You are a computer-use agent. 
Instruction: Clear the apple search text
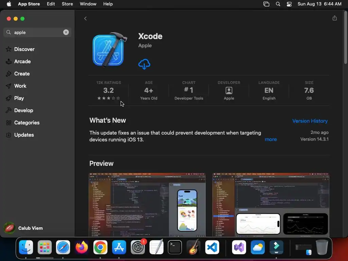tap(66, 32)
